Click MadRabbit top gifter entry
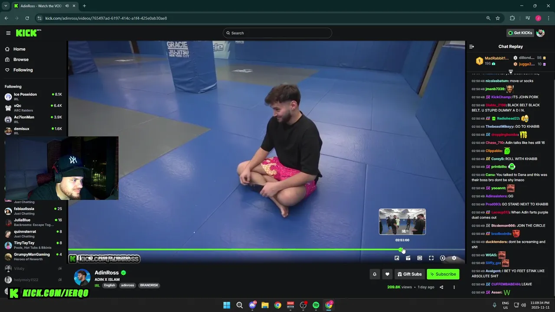This screenshot has height=312, width=555. 493,61
